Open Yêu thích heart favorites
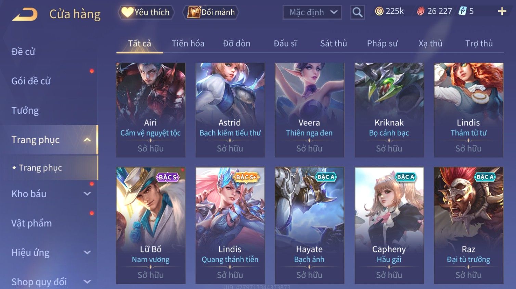The image size is (516, 289). coord(146,12)
